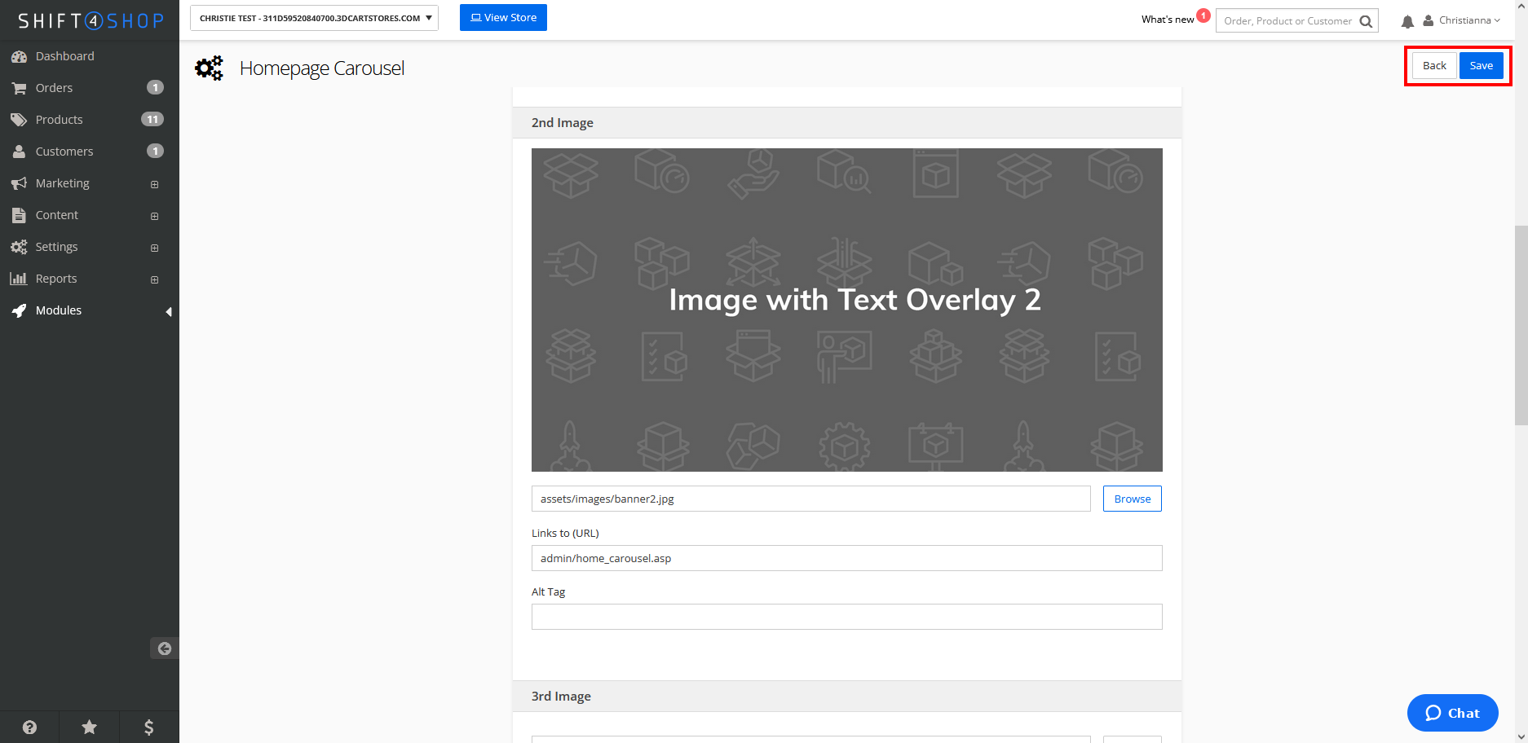1528x743 pixels.
Task: Click the Marketing megaphone icon
Action: [x=19, y=183]
